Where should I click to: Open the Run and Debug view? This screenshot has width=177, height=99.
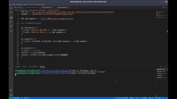pyautogui.click(x=11, y=21)
